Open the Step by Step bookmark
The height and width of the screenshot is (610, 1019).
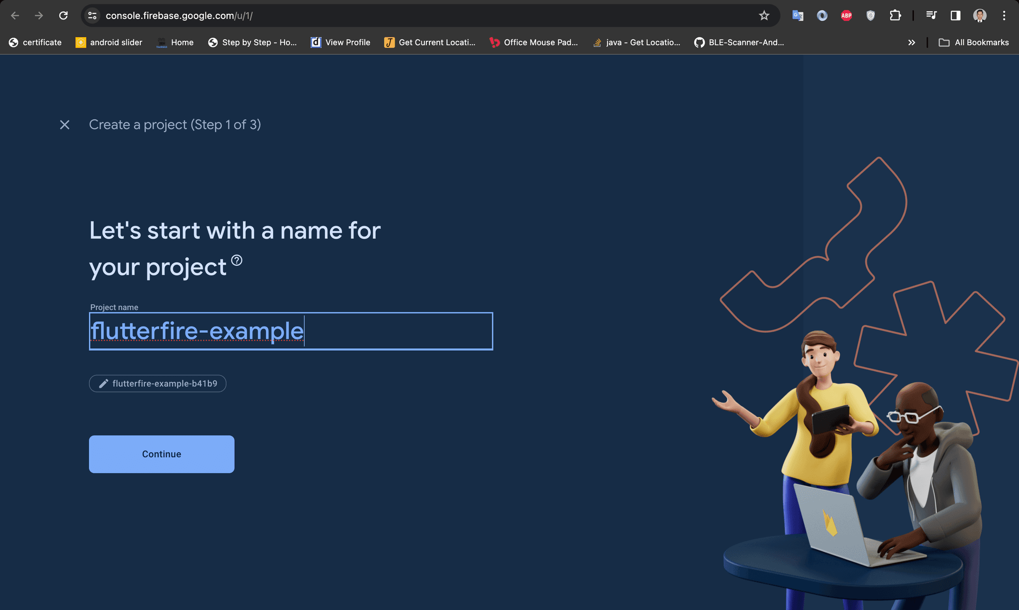point(252,42)
